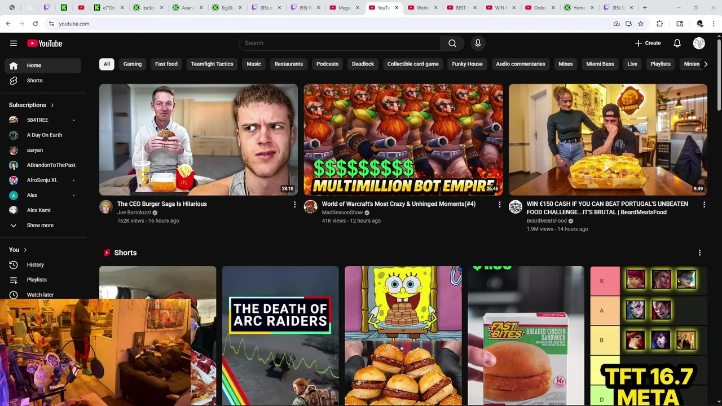Open the YouTube hamburger guide menu
722x406 pixels.
(x=14, y=43)
